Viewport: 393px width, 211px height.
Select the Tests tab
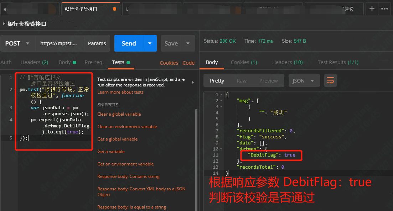coord(121,62)
